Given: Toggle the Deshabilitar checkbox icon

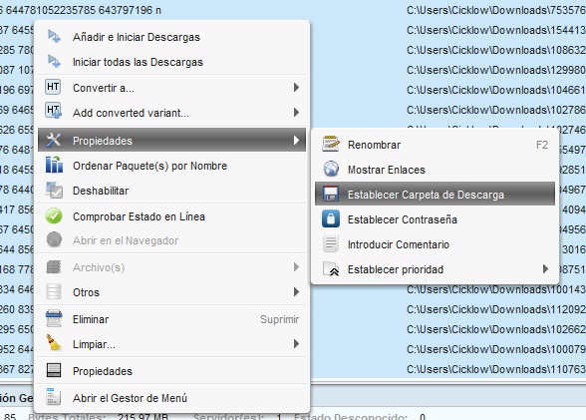Looking at the screenshot, I should tap(54, 190).
